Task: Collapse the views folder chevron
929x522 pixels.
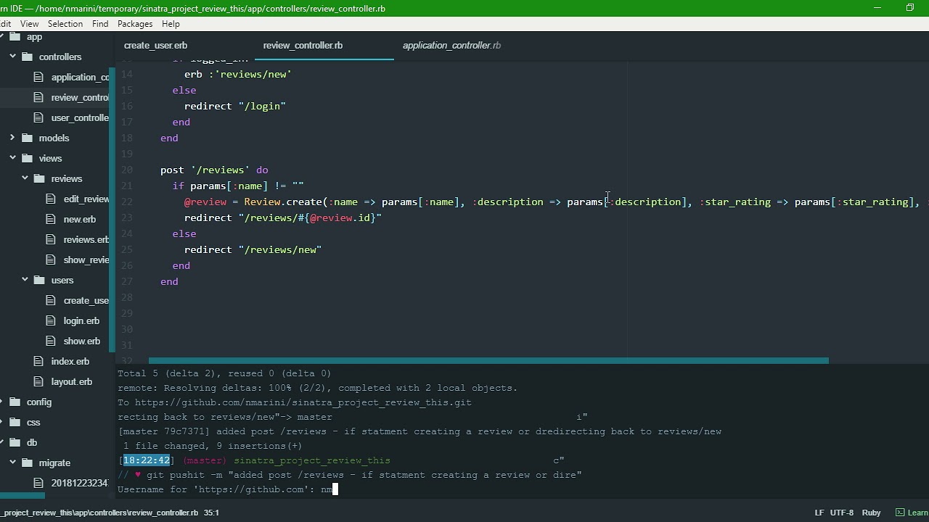Action: coord(12,158)
